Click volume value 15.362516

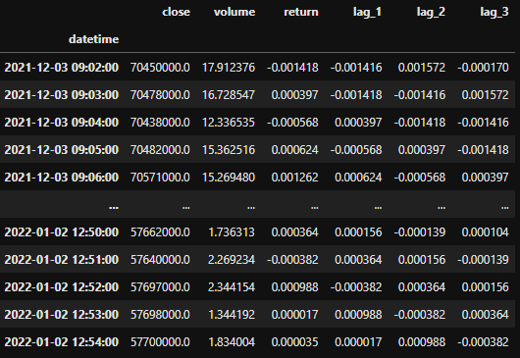pos(229,150)
